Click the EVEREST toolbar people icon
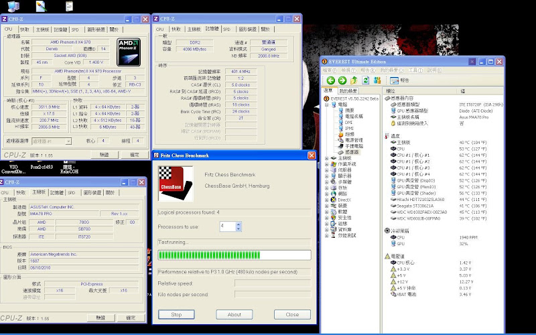This screenshot has height=335, width=536. coord(377,80)
